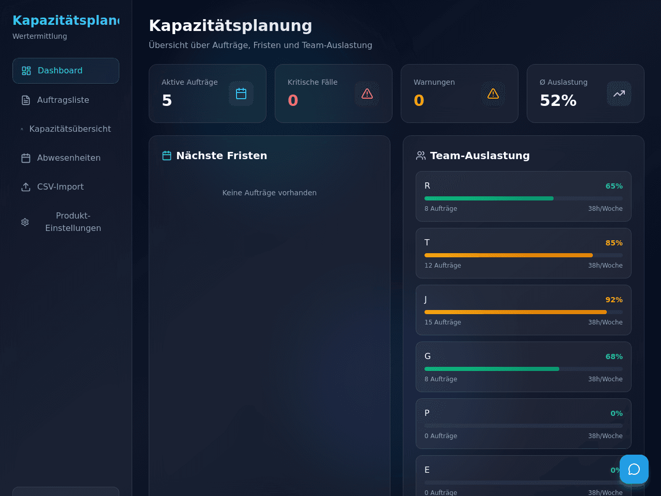The height and width of the screenshot is (496, 661).
Task: Click the Auftragsliste document icon
Action: tap(26, 100)
